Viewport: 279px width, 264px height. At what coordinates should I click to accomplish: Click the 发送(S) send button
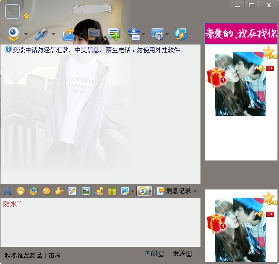click(x=182, y=254)
